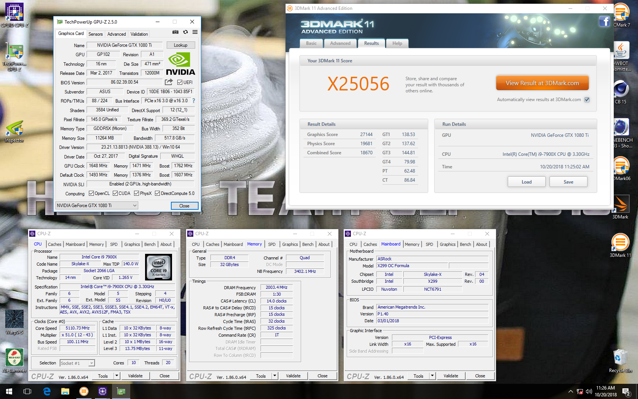
Task: Open the 3DMark 11 desktop icon
Action: click(620, 245)
